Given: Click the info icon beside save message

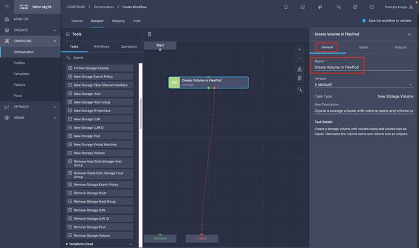Looking at the screenshot, I should (x=363, y=21).
